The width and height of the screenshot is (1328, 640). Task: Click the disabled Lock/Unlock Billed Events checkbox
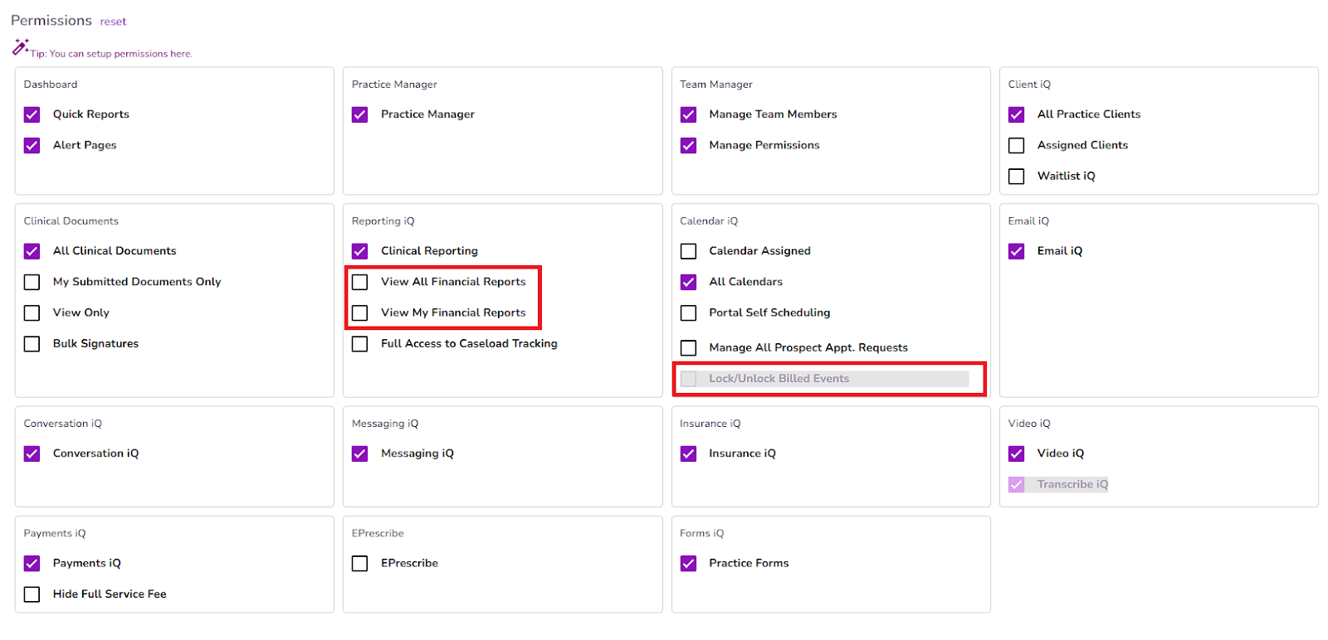click(x=688, y=379)
